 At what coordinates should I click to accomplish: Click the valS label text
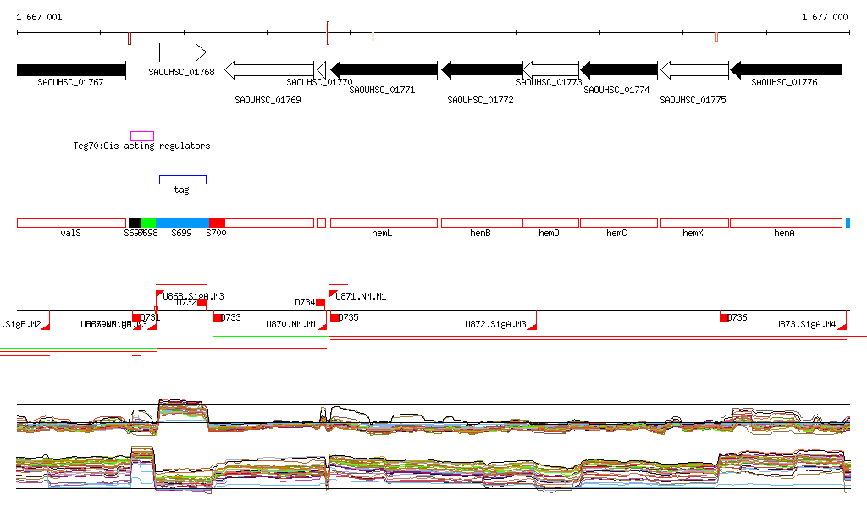71,233
